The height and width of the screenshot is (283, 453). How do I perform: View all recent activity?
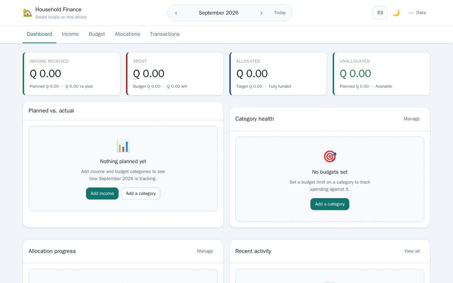[x=412, y=251]
